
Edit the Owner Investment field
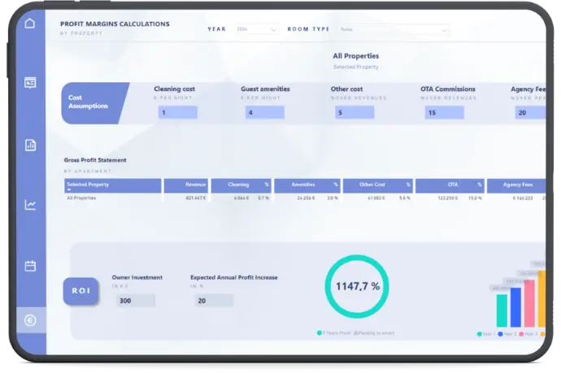coord(136,300)
